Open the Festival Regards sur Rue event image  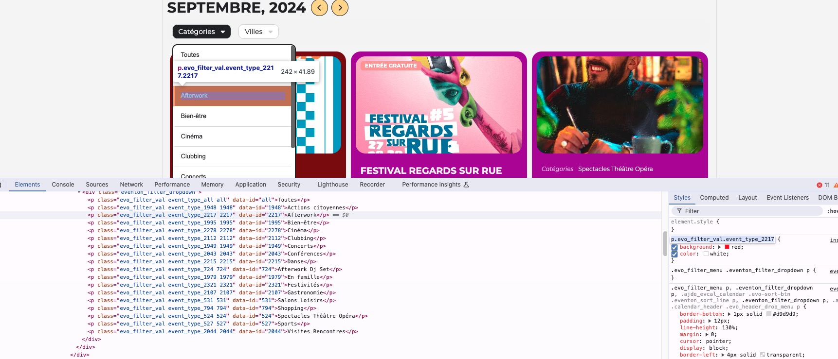pos(439,105)
